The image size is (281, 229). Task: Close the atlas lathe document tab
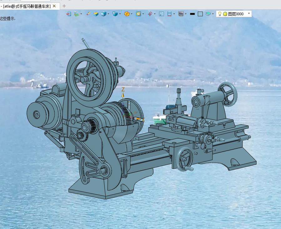tap(54, 6)
